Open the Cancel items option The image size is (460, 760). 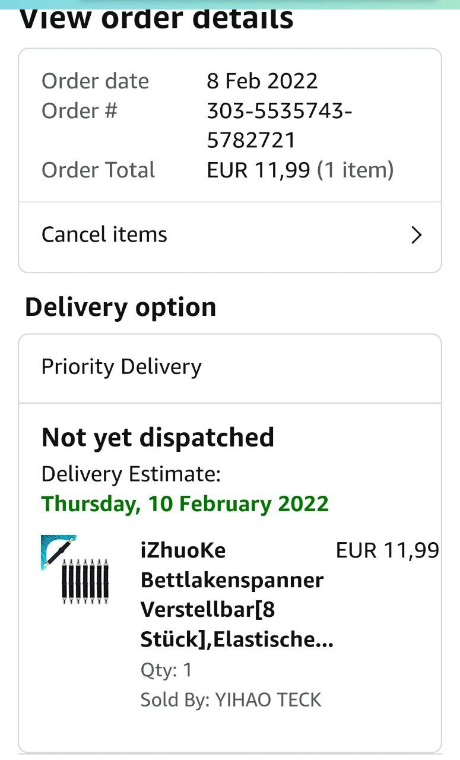click(104, 235)
